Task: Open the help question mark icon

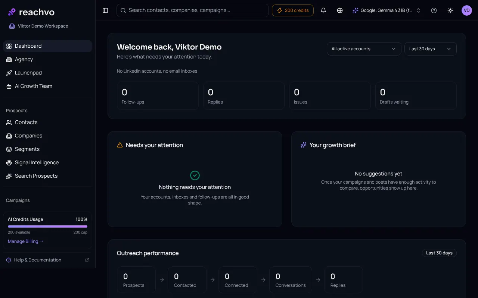Action: (434, 10)
